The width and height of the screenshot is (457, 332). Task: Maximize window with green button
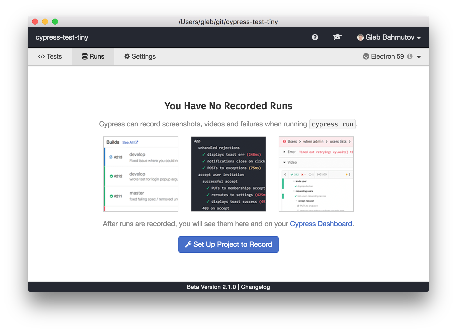55,22
